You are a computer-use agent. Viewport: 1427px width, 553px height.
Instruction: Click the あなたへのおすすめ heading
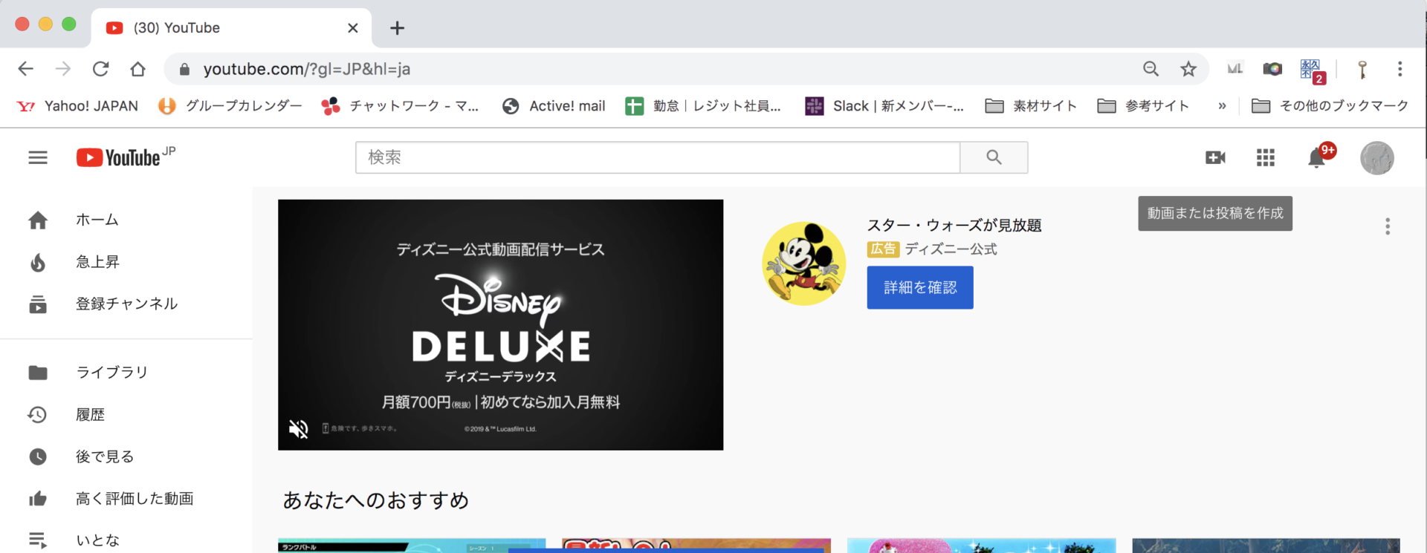375,500
